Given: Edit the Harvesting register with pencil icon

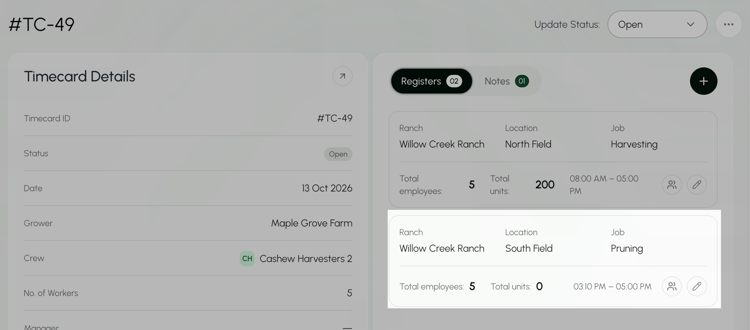Looking at the screenshot, I should 697,185.
